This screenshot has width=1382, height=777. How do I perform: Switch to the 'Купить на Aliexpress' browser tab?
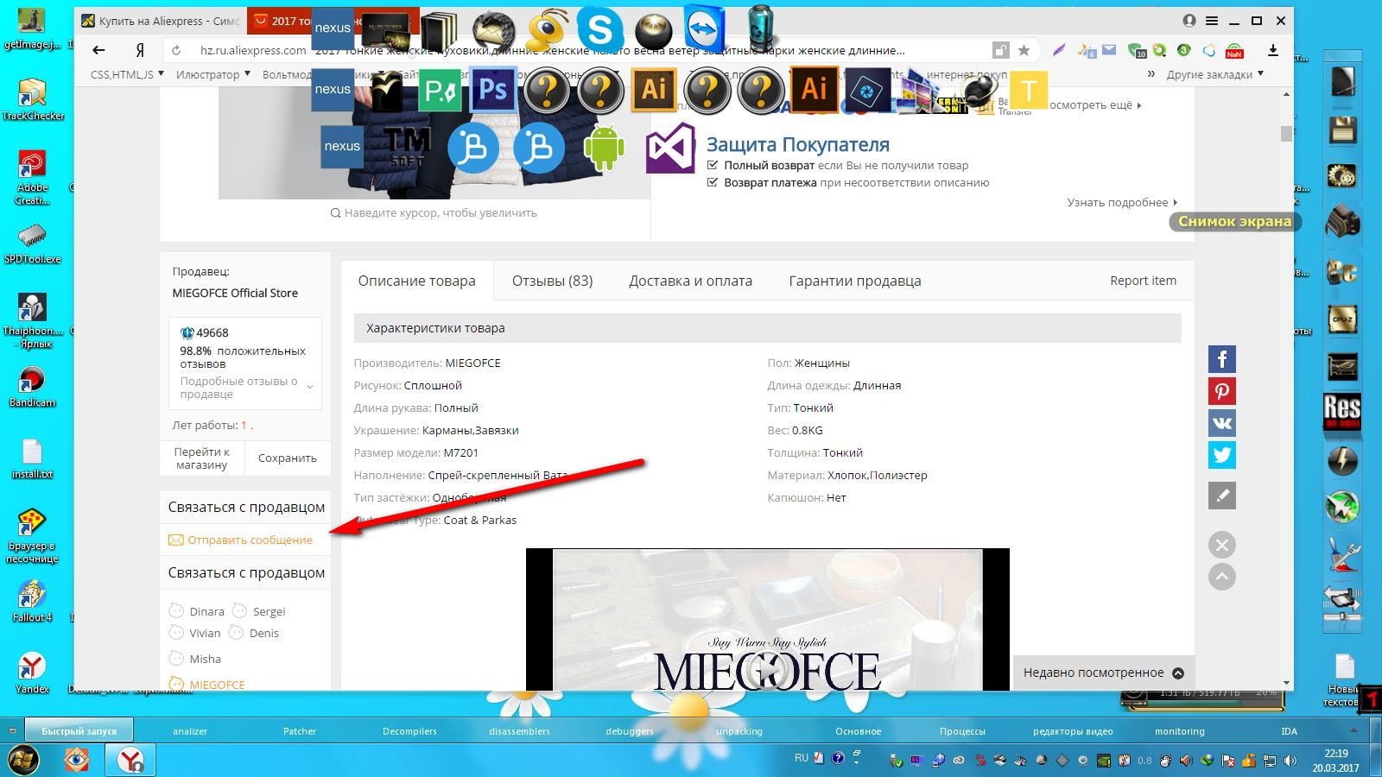click(x=161, y=21)
